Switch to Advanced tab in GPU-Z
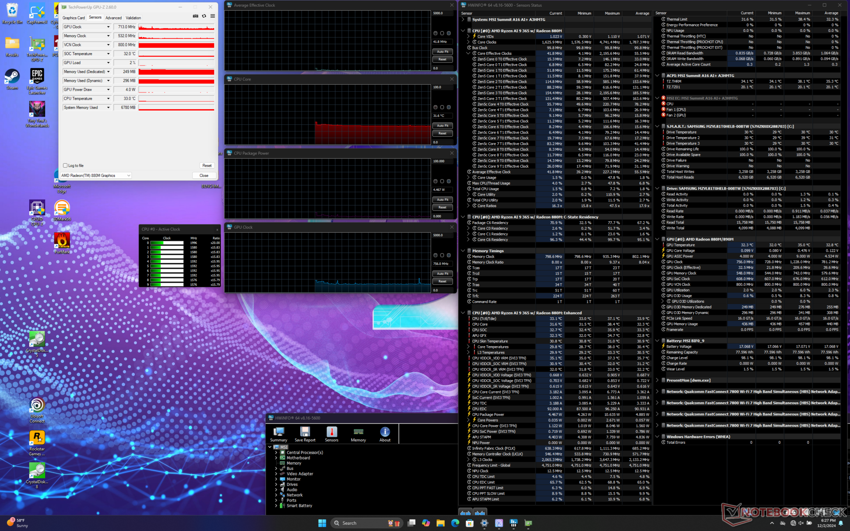Image resolution: width=850 pixels, height=531 pixels. [x=113, y=18]
